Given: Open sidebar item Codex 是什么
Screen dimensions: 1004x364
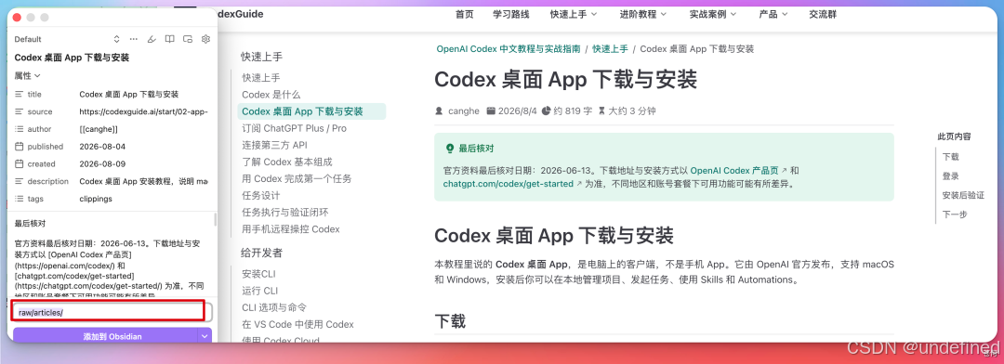Looking at the screenshot, I should (x=271, y=95).
